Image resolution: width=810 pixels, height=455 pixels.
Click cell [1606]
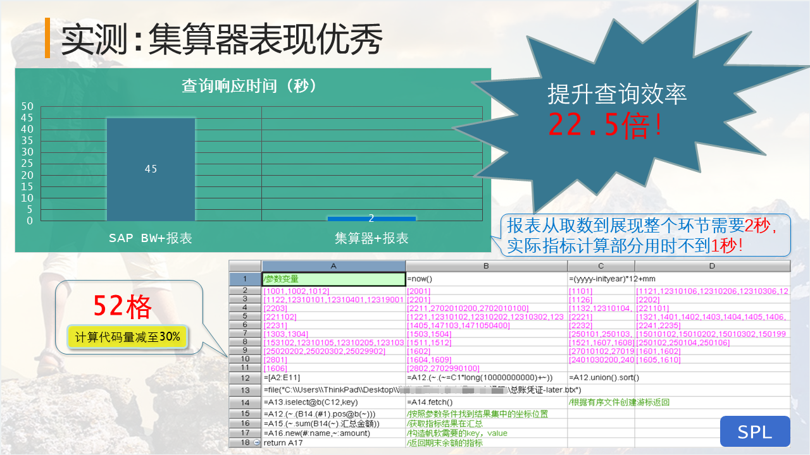pos(333,368)
